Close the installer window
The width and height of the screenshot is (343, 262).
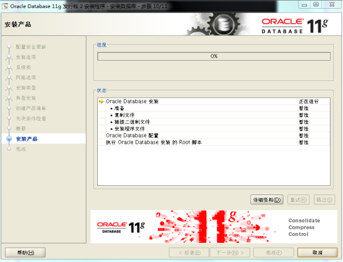pos(332,4)
